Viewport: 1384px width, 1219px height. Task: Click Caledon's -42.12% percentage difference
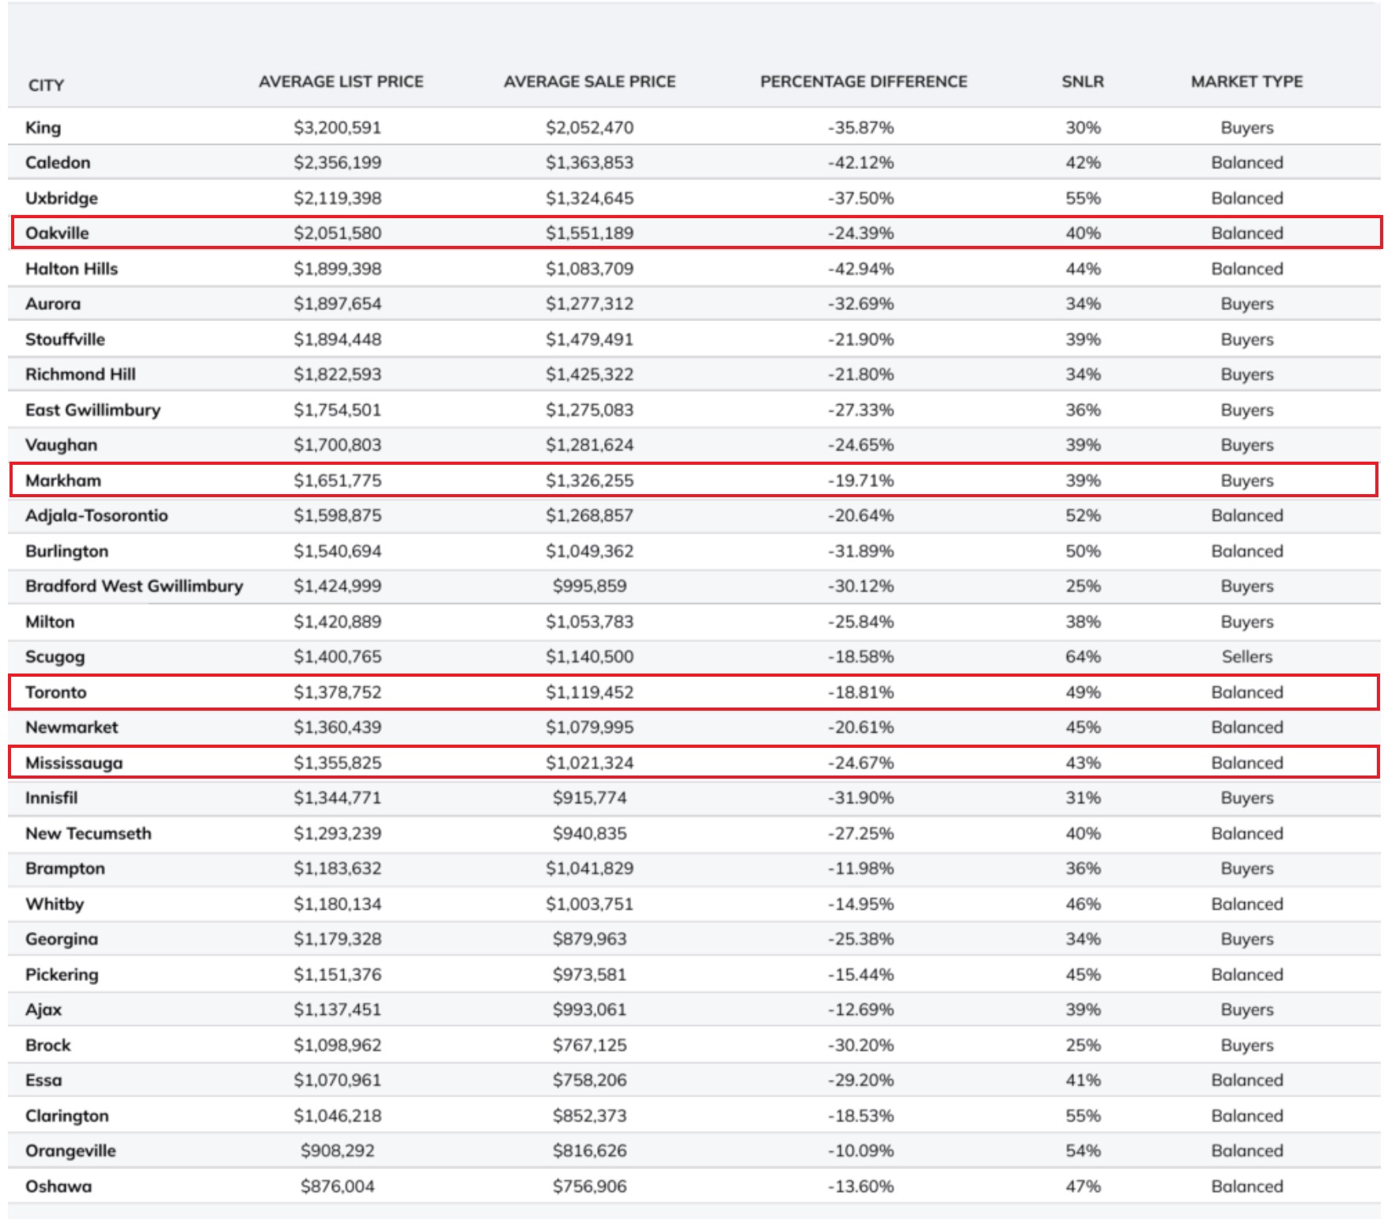(860, 163)
